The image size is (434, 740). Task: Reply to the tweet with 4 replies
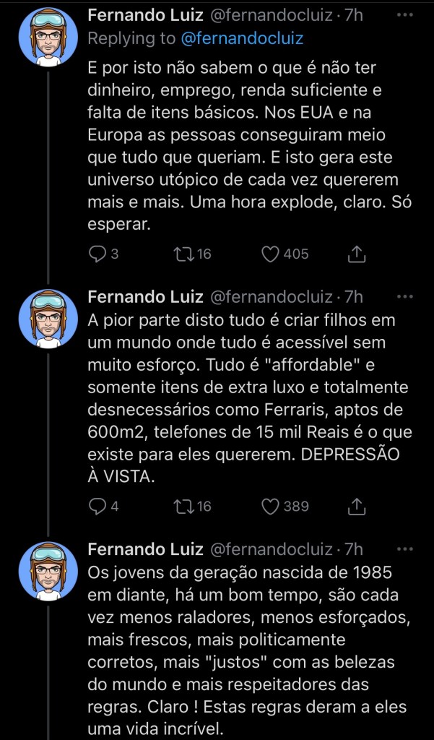tap(97, 506)
